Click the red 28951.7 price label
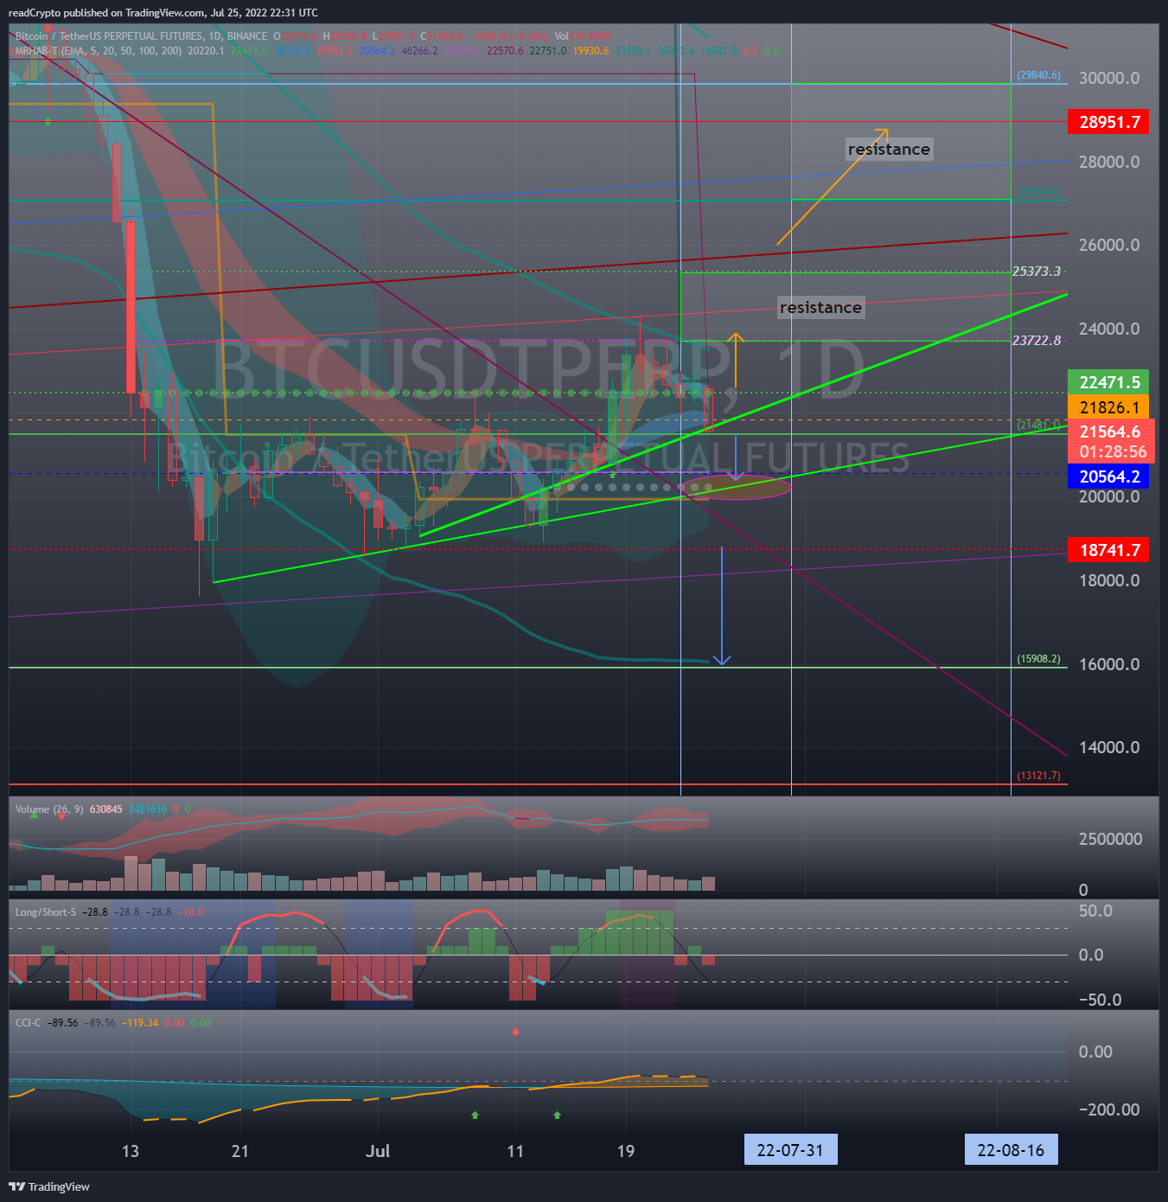 pyautogui.click(x=1109, y=122)
